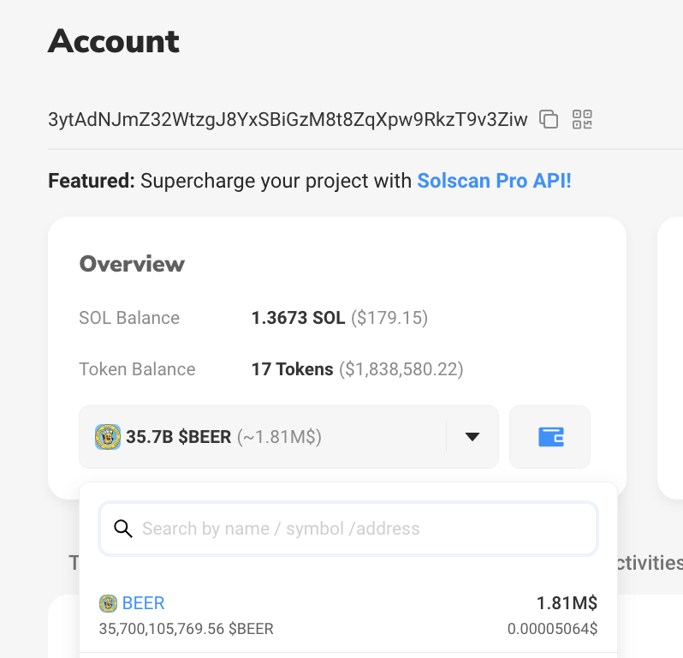Click the 1.81M$ value in list
The width and height of the screenshot is (683, 658).
567,603
